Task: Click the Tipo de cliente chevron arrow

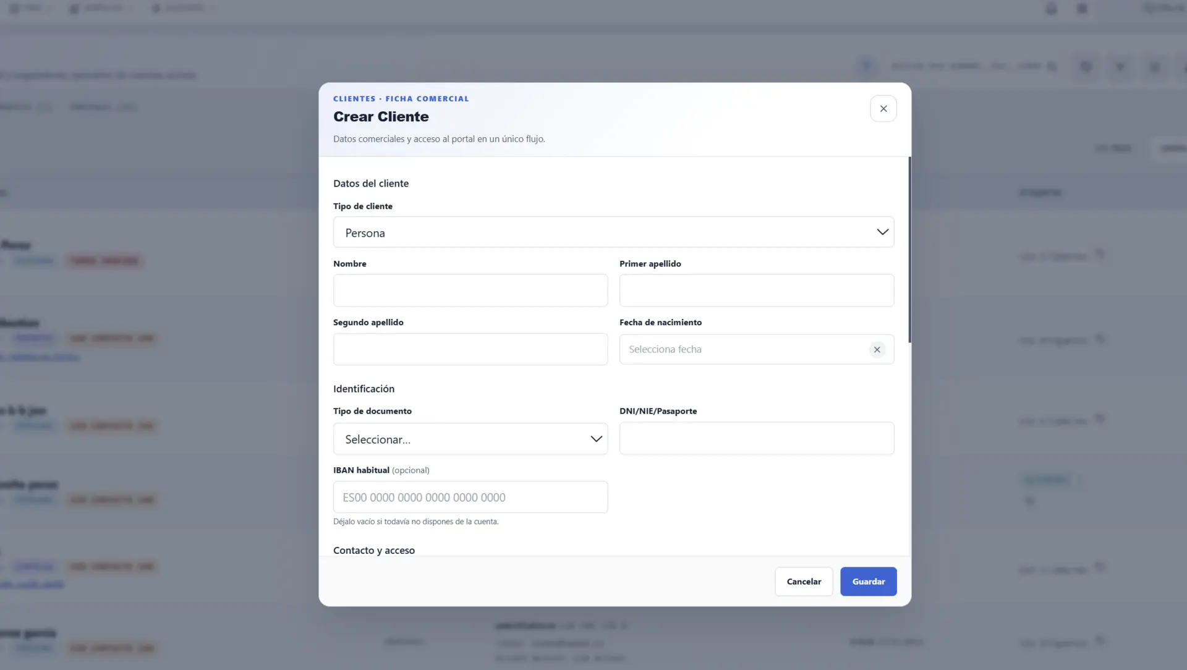Action: [x=882, y=232]
